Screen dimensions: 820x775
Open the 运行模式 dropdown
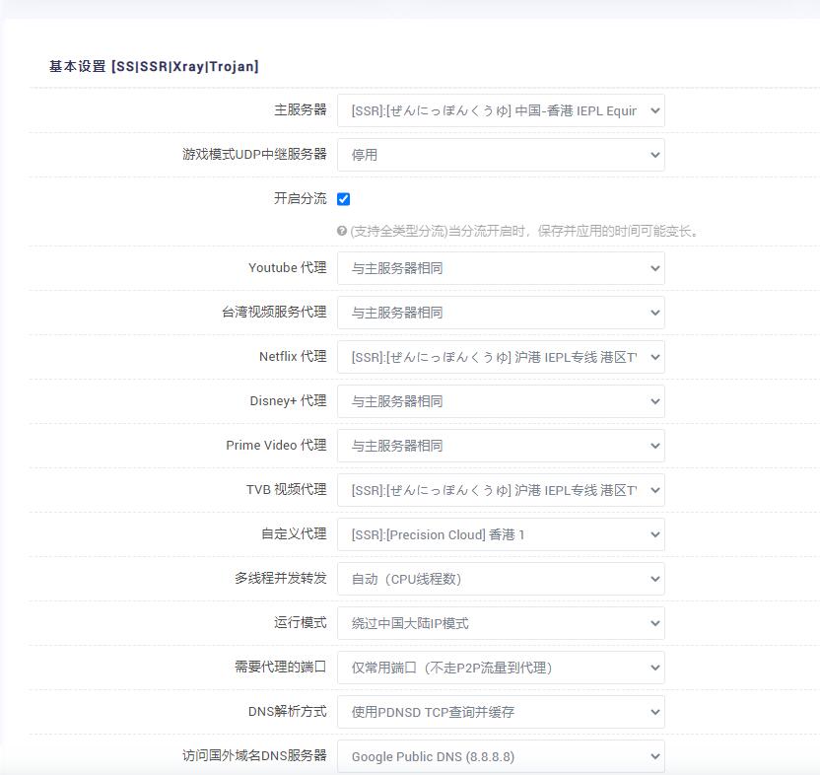click(x=501, y=623)
